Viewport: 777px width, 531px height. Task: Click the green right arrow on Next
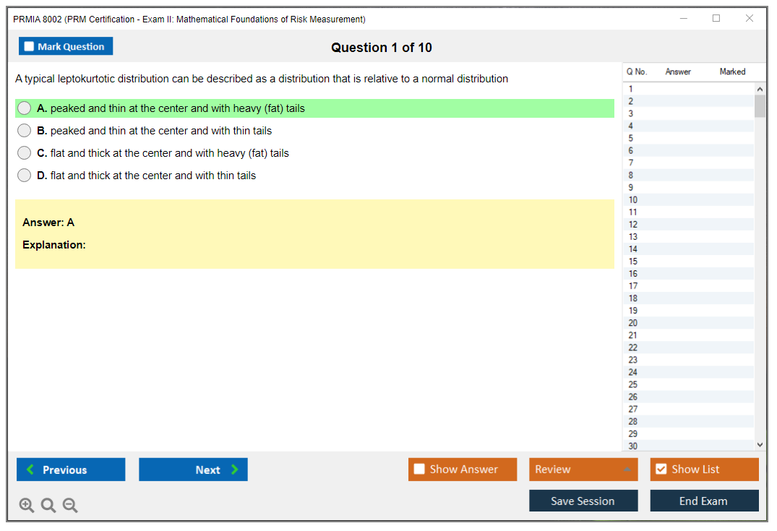click(235, 470)
